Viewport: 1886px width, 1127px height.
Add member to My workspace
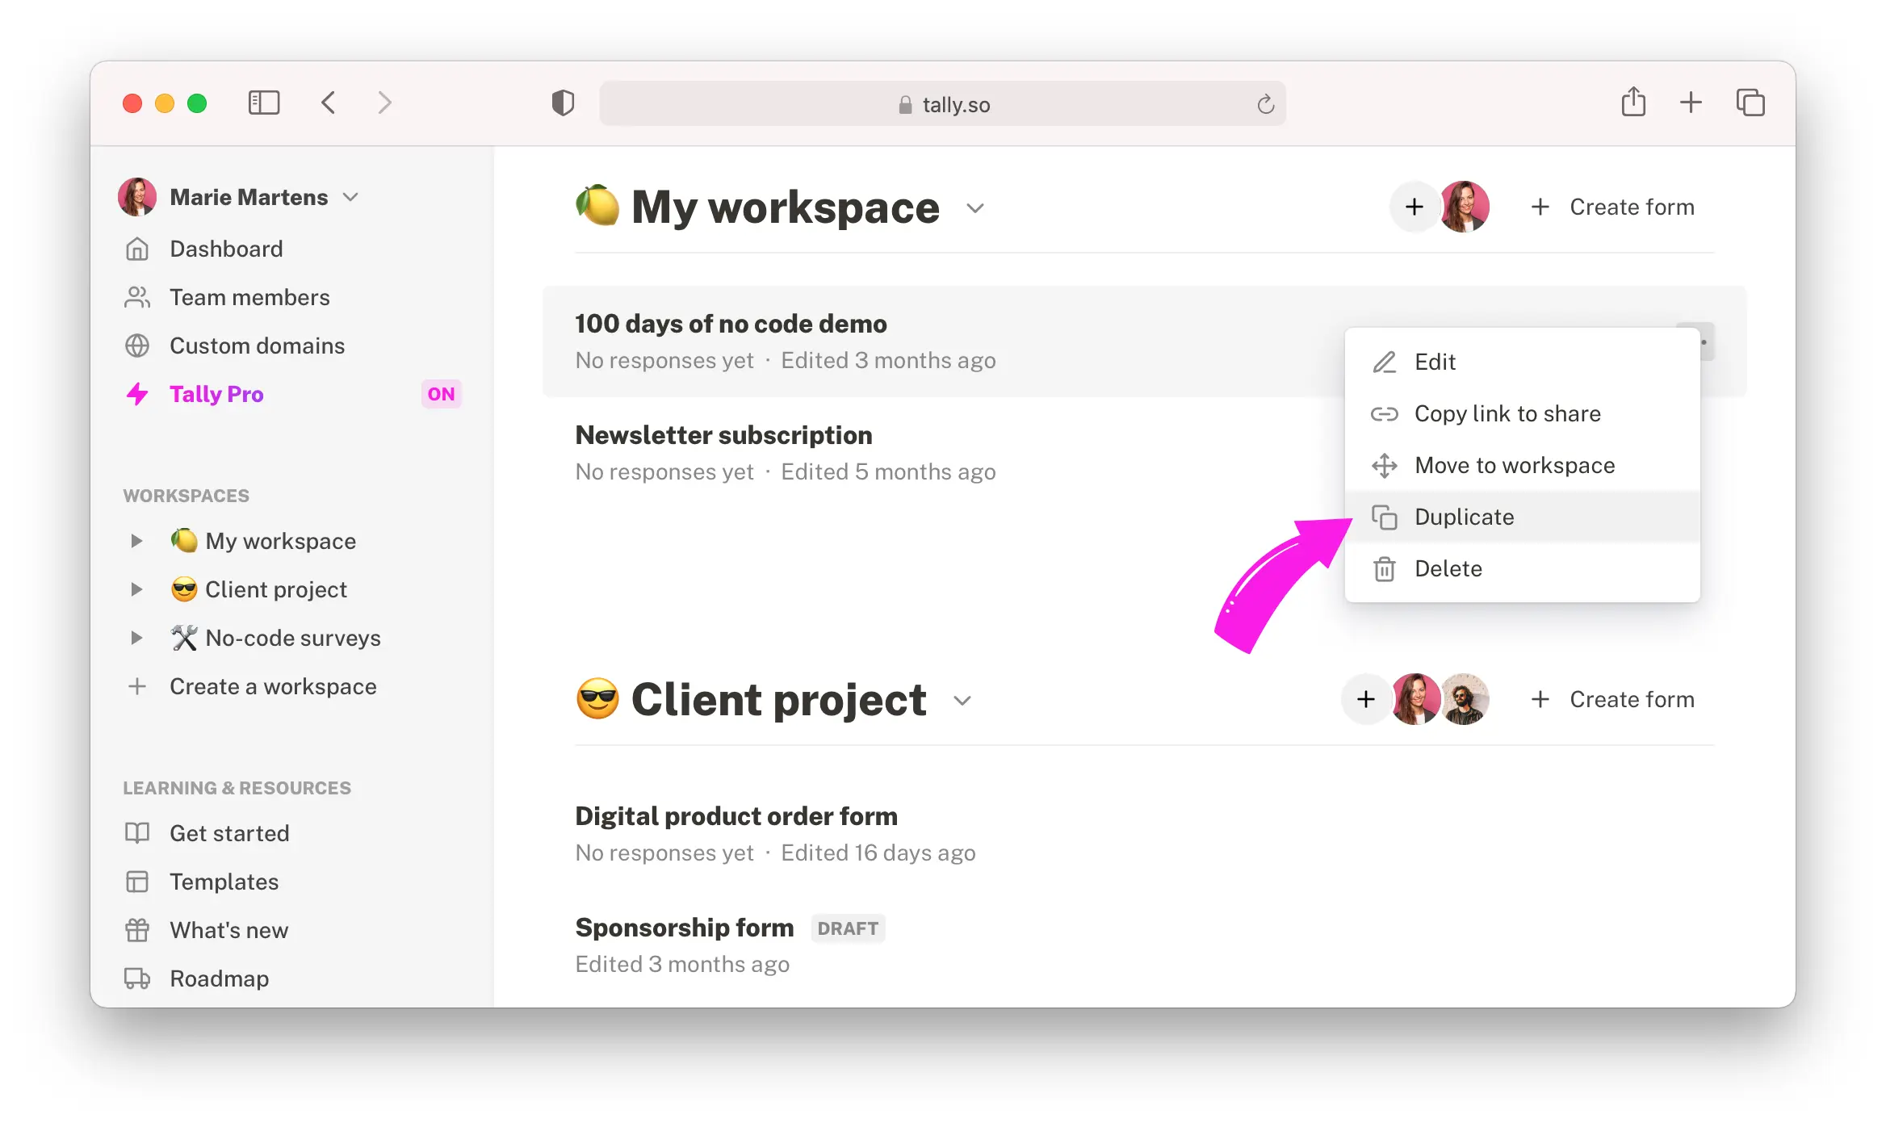1414,207
